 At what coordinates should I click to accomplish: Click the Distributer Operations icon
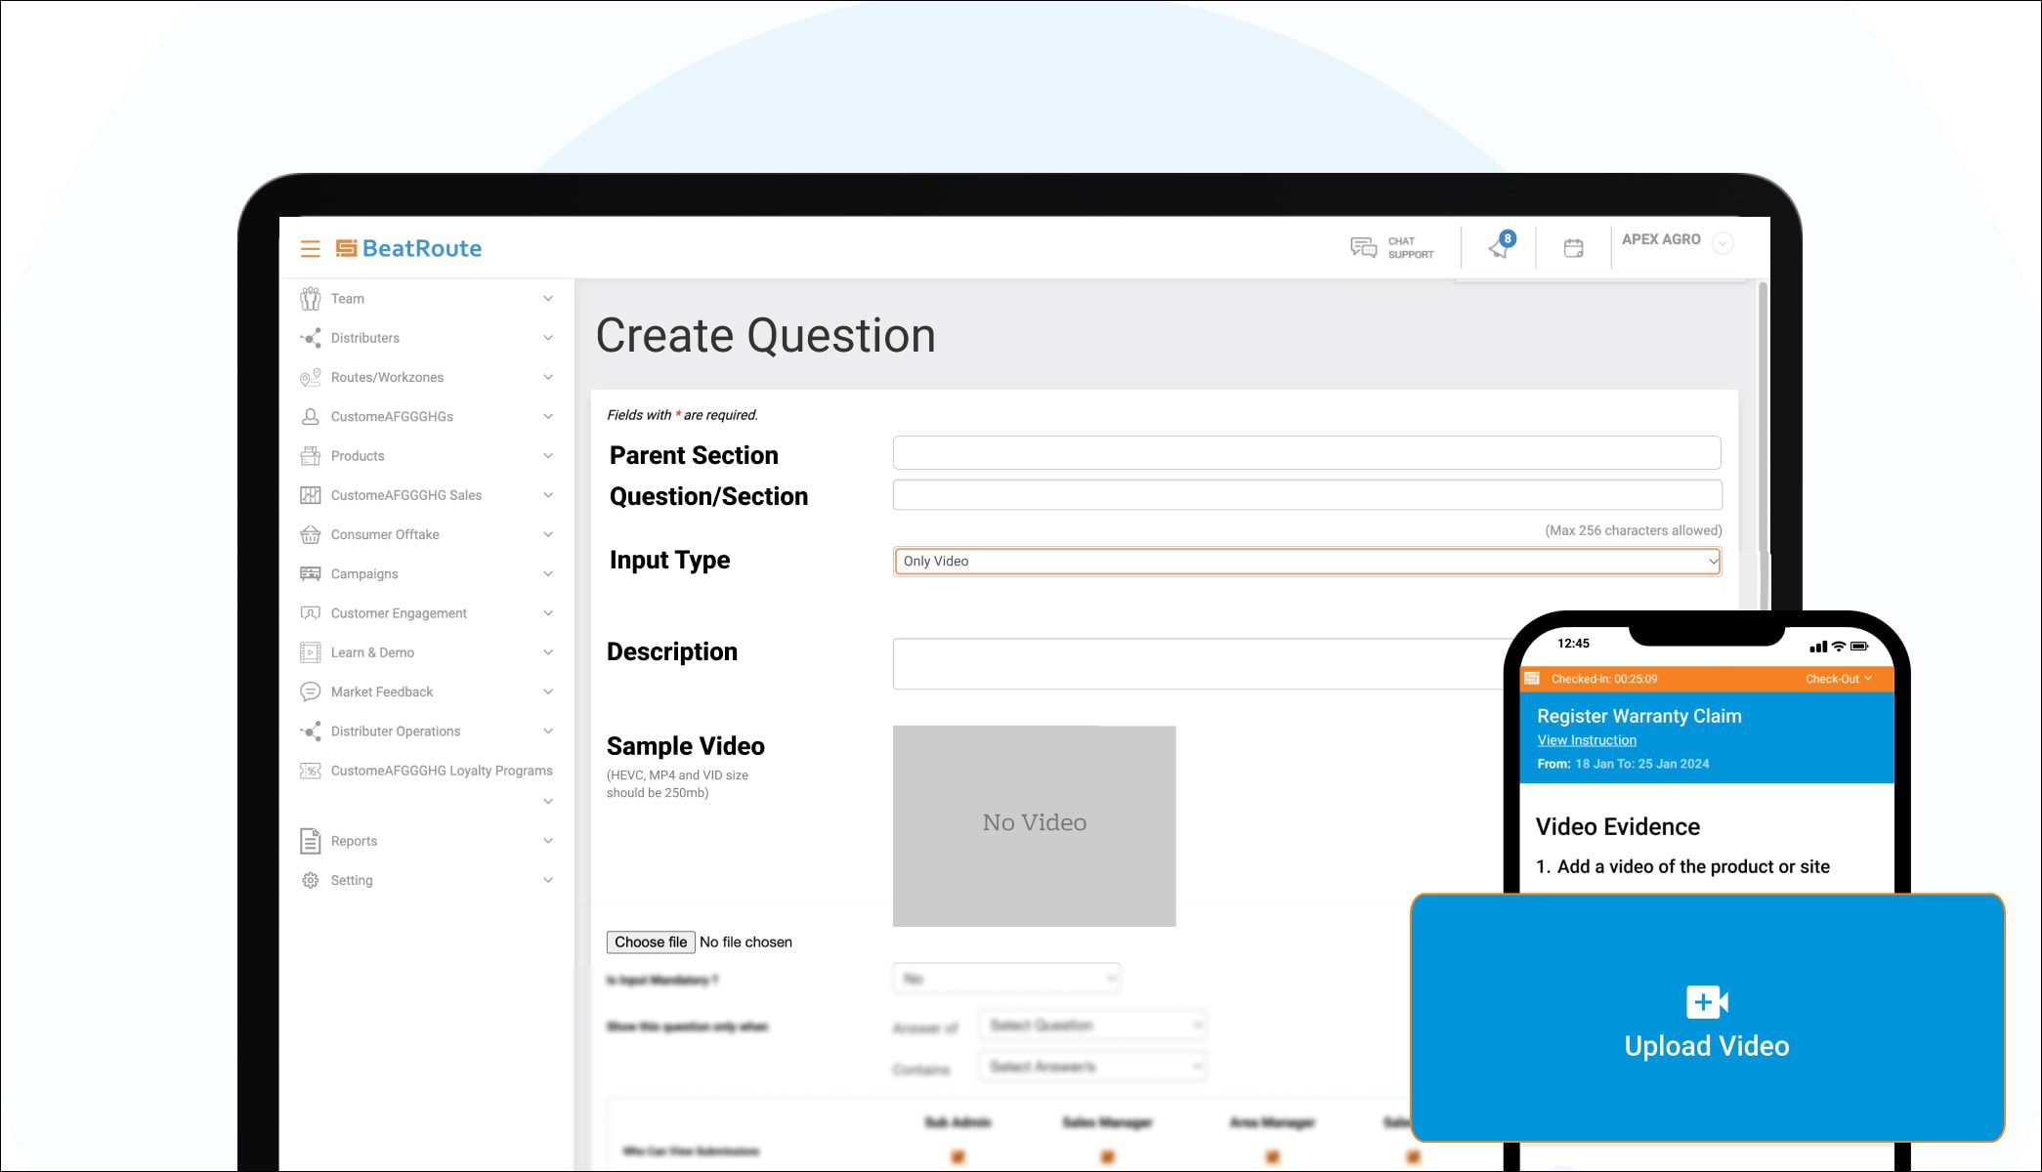point(310,732)
